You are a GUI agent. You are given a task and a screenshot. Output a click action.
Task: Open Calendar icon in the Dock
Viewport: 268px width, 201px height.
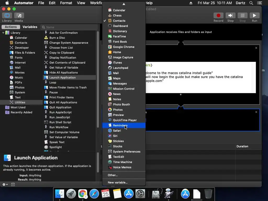[106, 194]
